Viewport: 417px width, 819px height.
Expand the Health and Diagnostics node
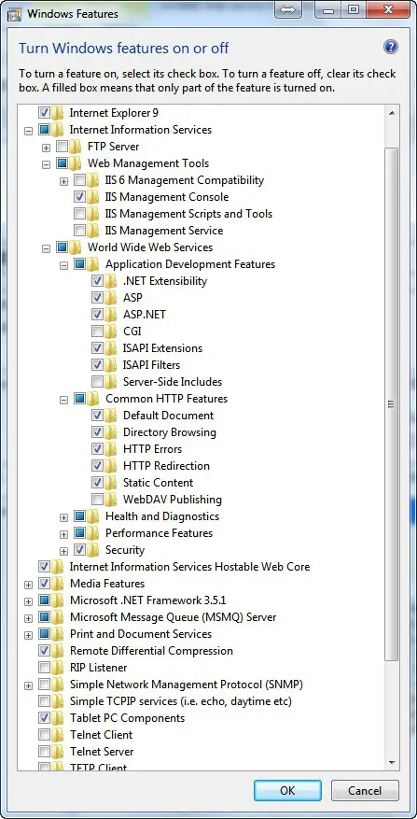tap(63, 517)
